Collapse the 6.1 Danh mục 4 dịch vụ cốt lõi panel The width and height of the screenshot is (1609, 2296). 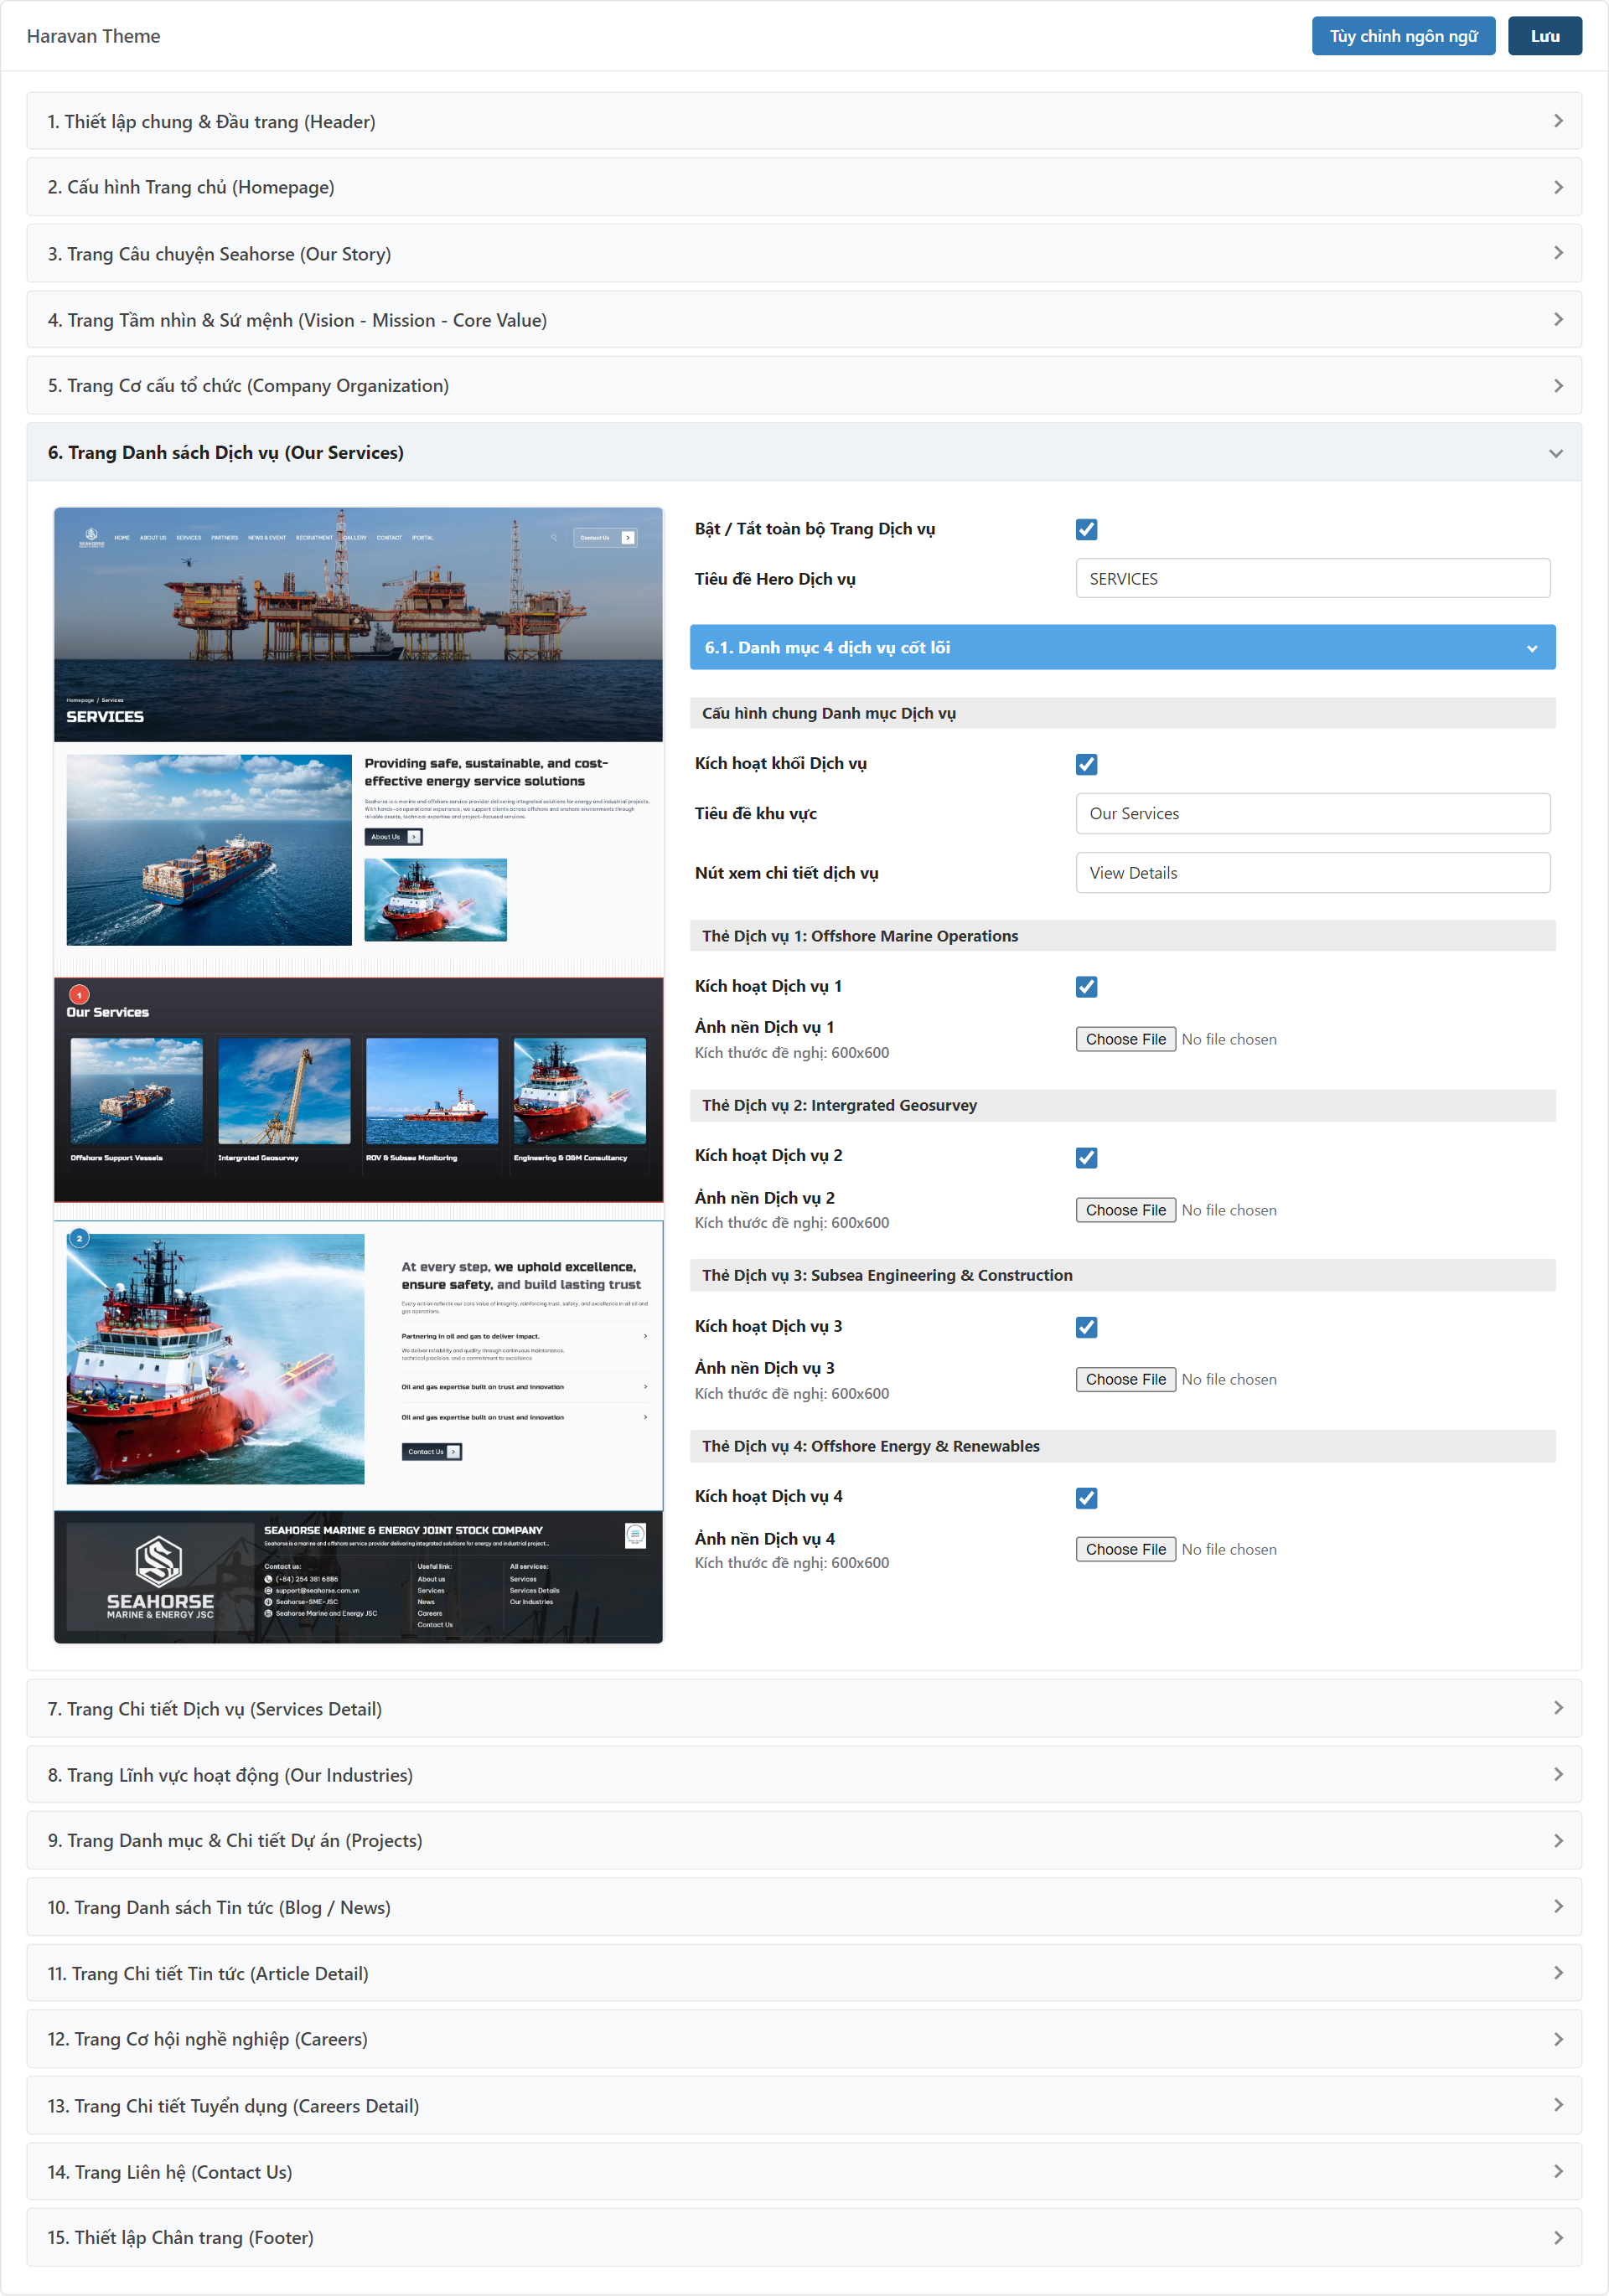pos(1122,647)
